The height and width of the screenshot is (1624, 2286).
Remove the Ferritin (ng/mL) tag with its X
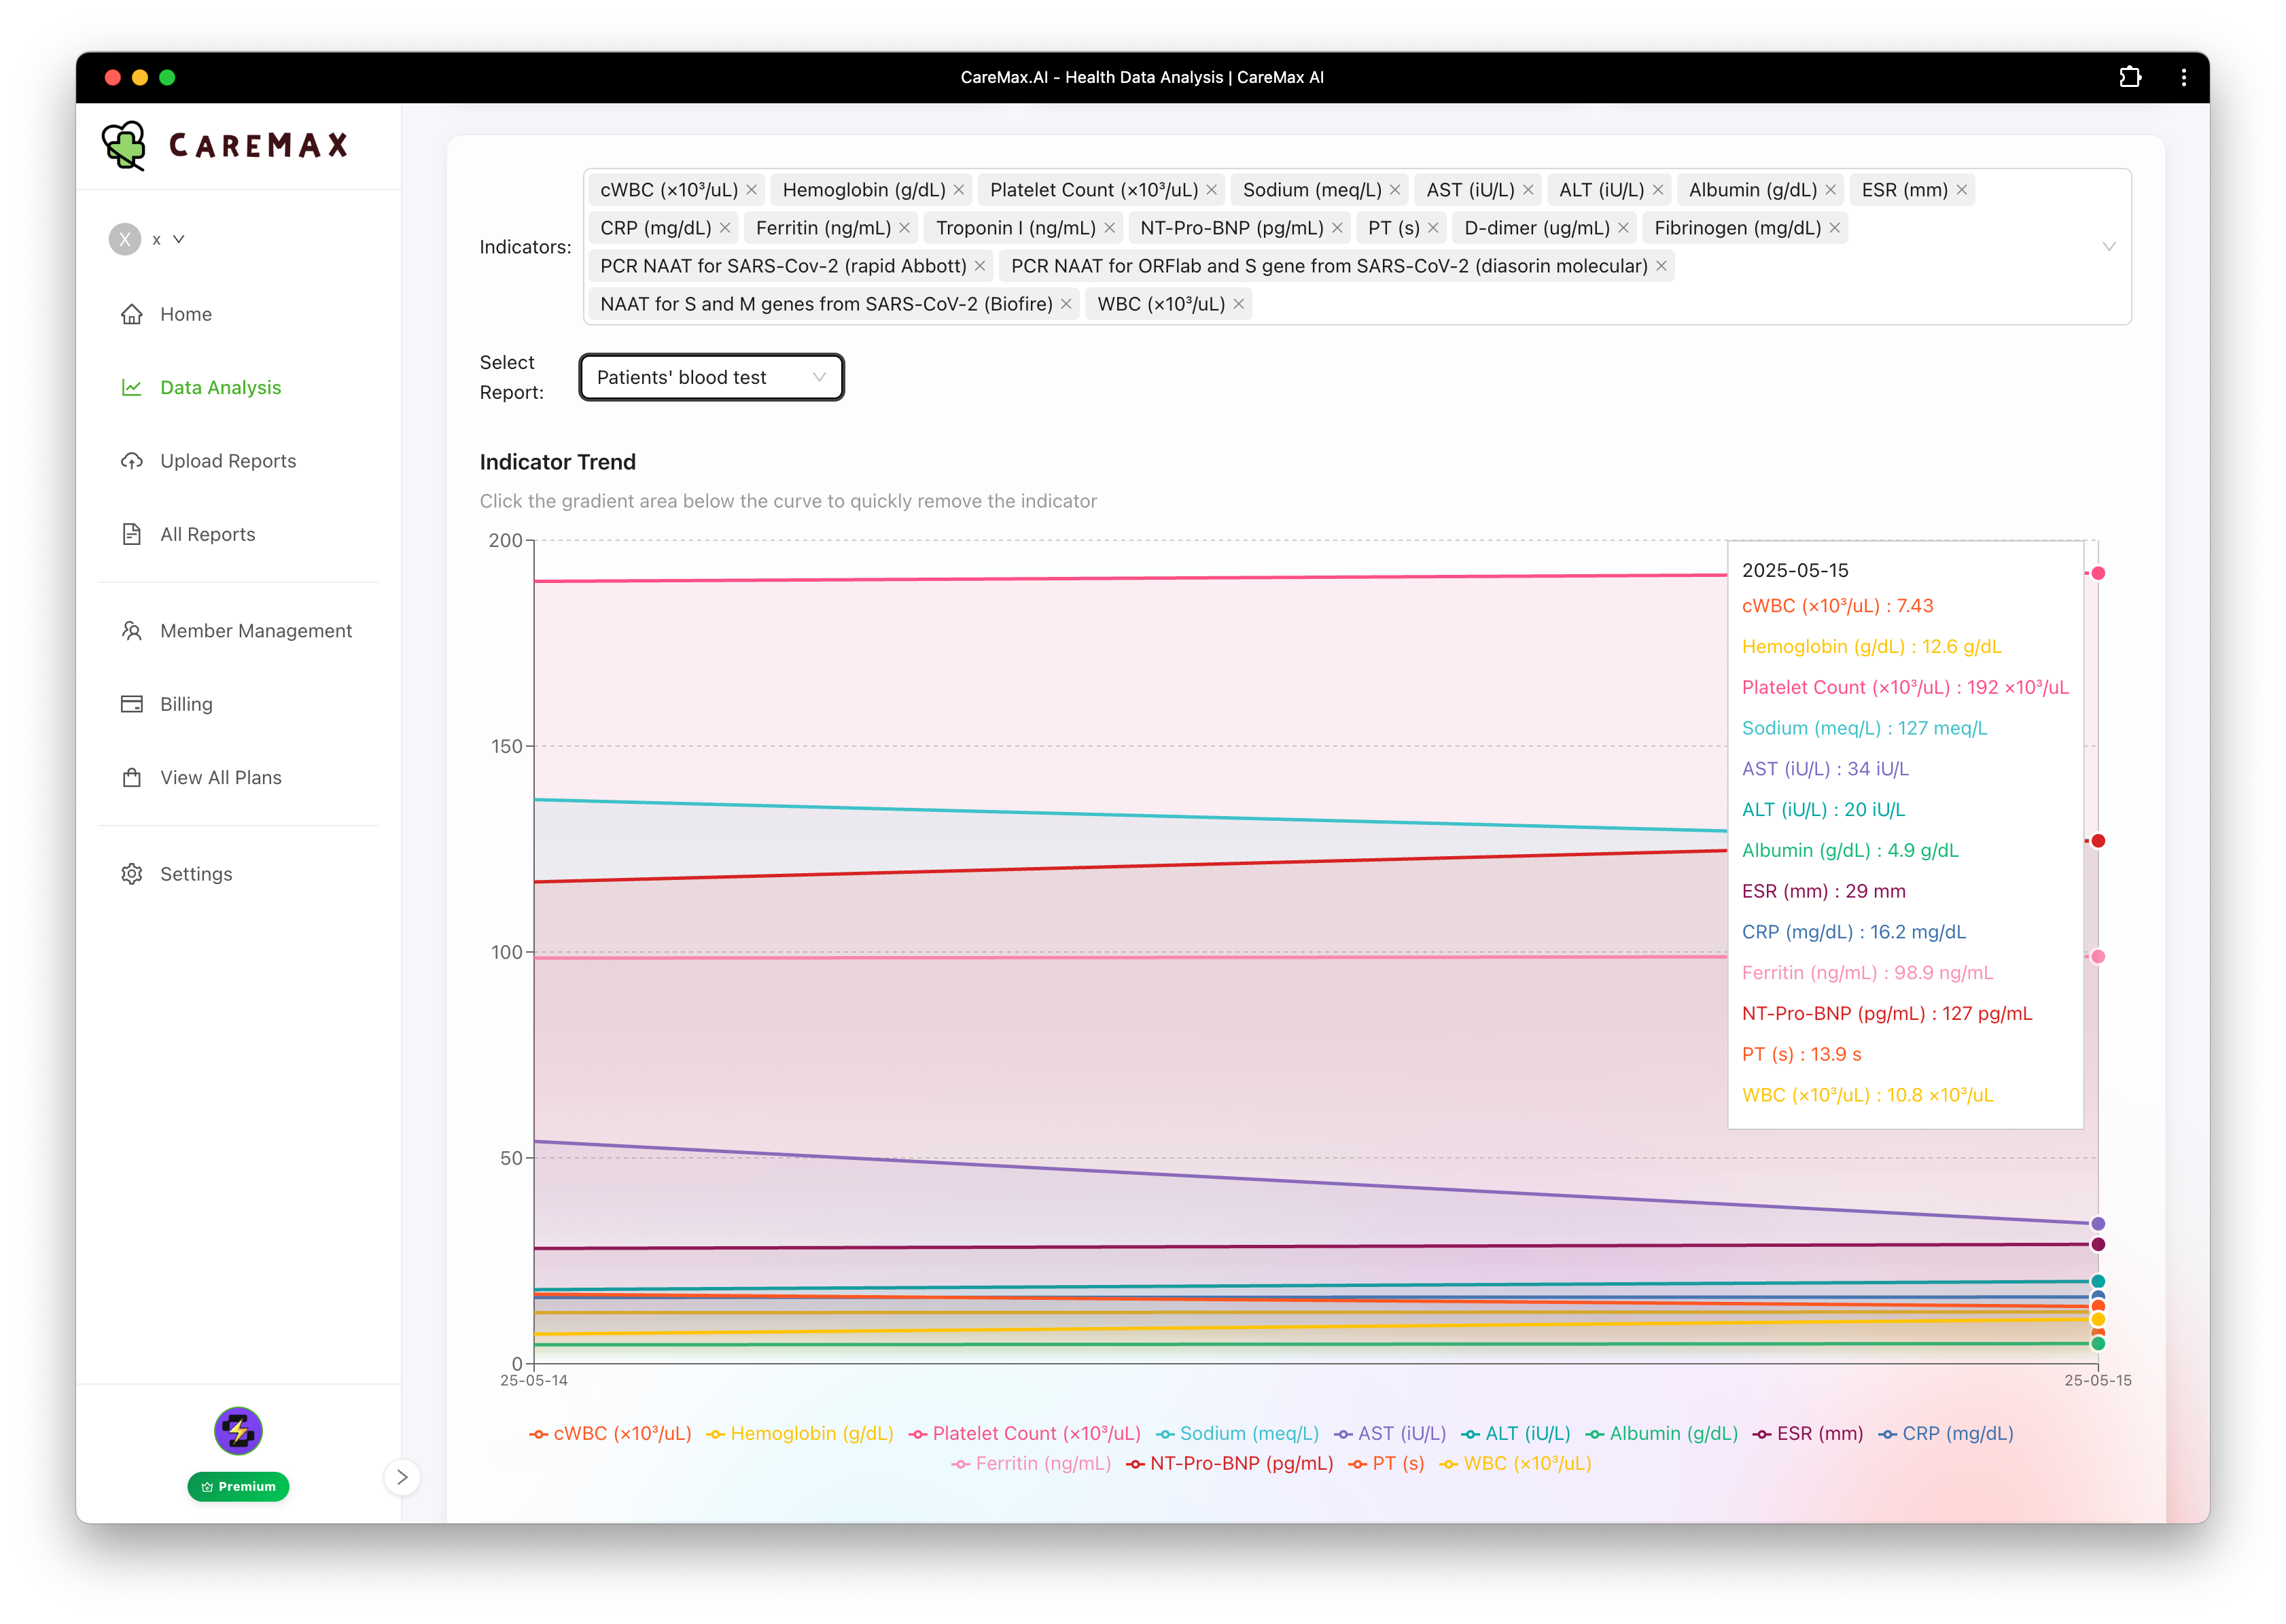coord(904,228)
